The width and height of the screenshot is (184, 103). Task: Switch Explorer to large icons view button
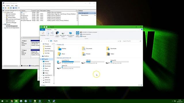[141, 85]
